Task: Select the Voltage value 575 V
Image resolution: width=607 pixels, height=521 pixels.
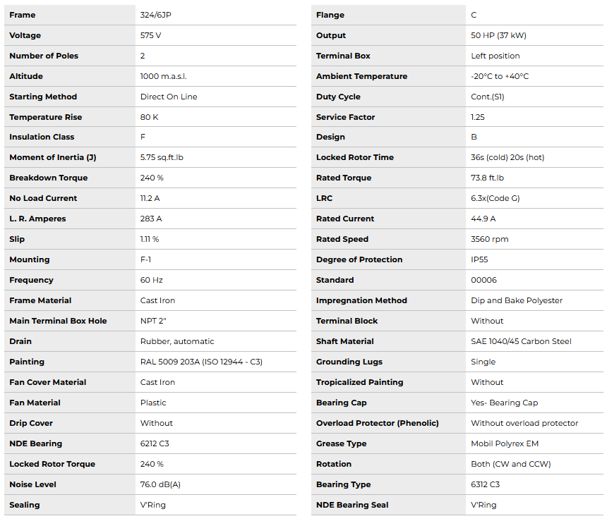Action: [x=150, y=35]
